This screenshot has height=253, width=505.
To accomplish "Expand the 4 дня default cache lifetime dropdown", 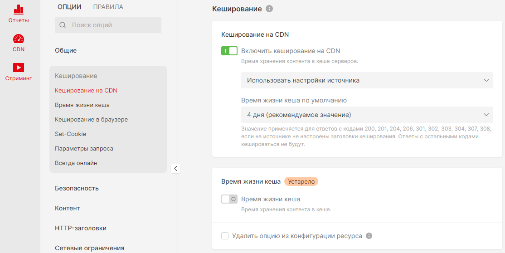I will point(367,115).
